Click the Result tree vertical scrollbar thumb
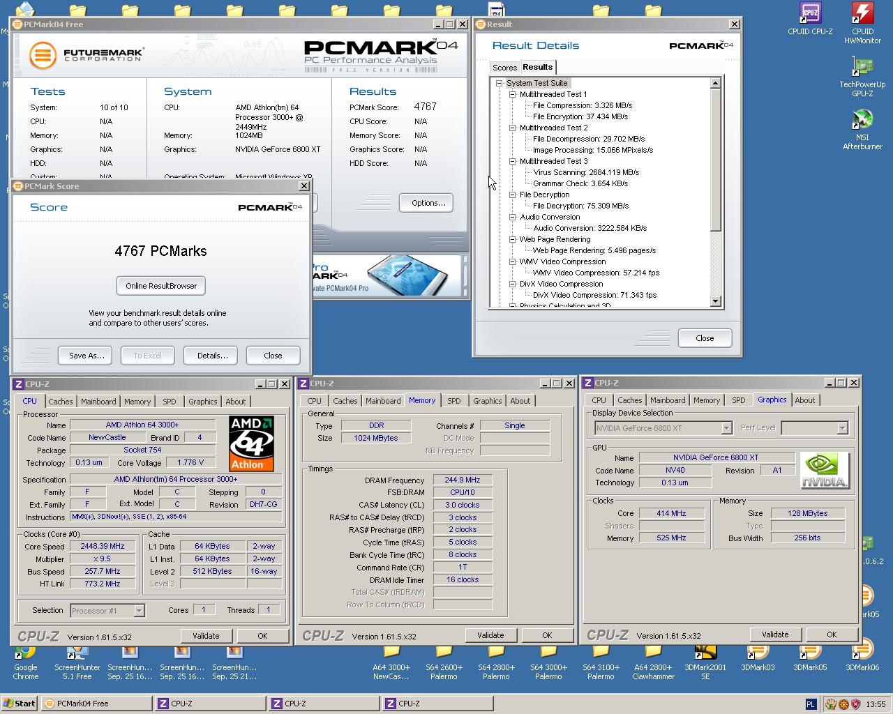Screen dimensions: 893x714 715,160
